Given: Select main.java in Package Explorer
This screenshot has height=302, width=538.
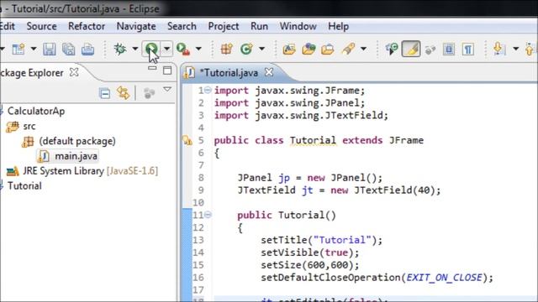Looking at the screenshot, I should pyautogui.click(x=76, y=156).
